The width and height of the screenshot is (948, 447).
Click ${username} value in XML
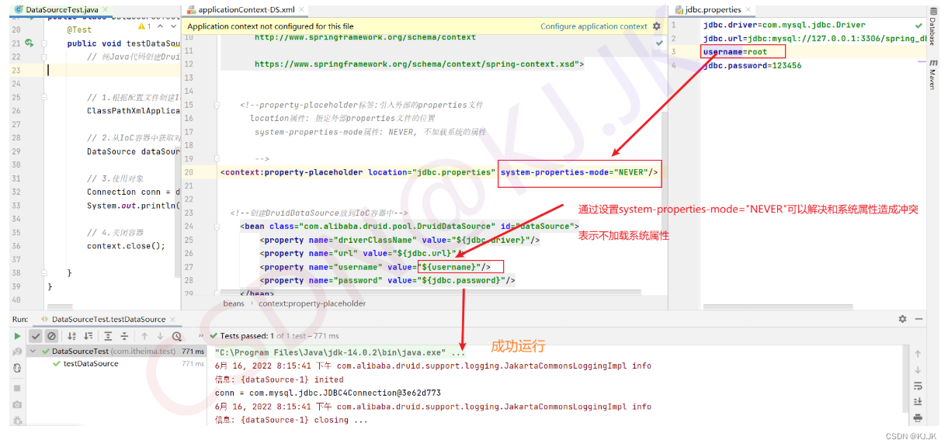pyautogui.click(x=448, y=267)
